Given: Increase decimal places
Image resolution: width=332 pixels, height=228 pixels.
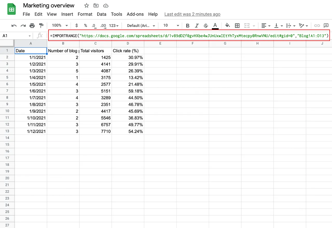Looking at the screenshot, I should (x=103, y=26).
